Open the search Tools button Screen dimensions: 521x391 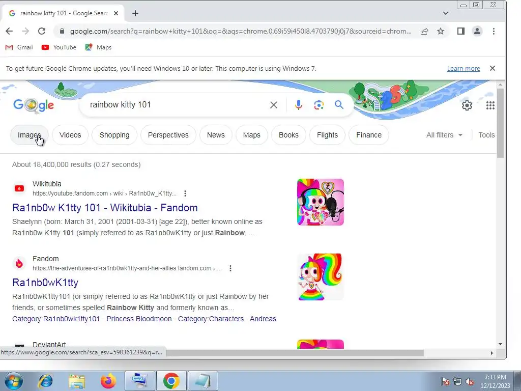(x=486, y=135)
